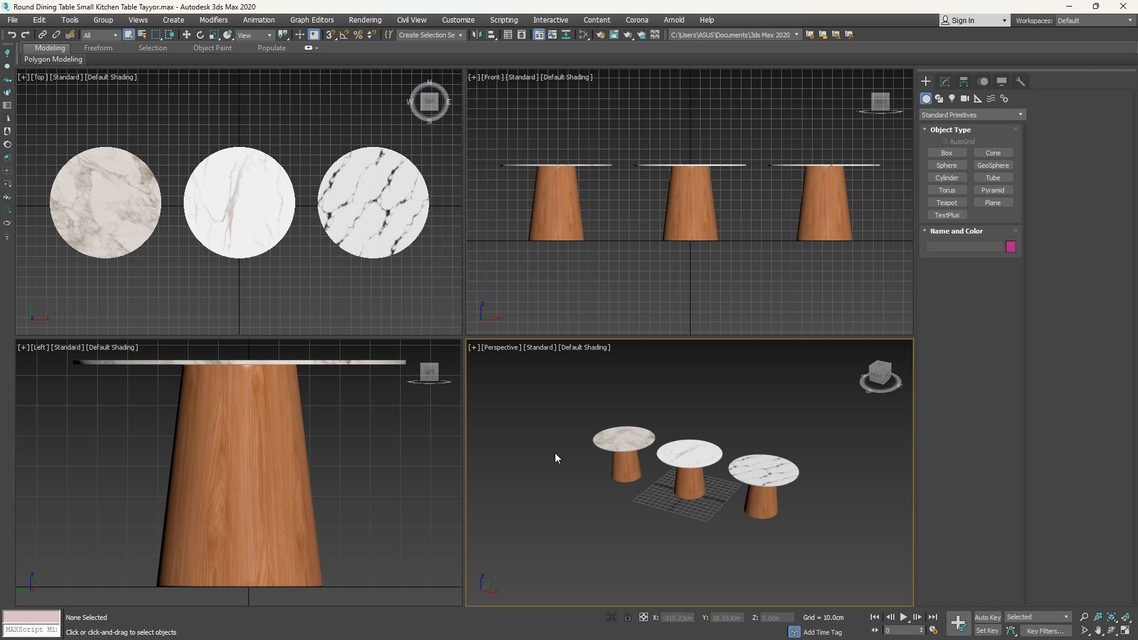Open the Rendered Frame Window icon
The height and width of the screenshot is (640, 1138).
[x=614, y=35]
